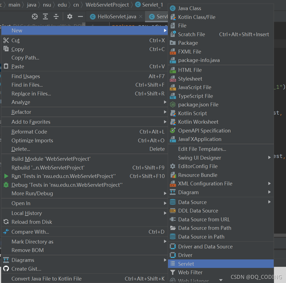Choose Kotlin Worksheet entry
Image resolution: width=286 pixels, height=283 pixels.
click(x=221, y=122)
